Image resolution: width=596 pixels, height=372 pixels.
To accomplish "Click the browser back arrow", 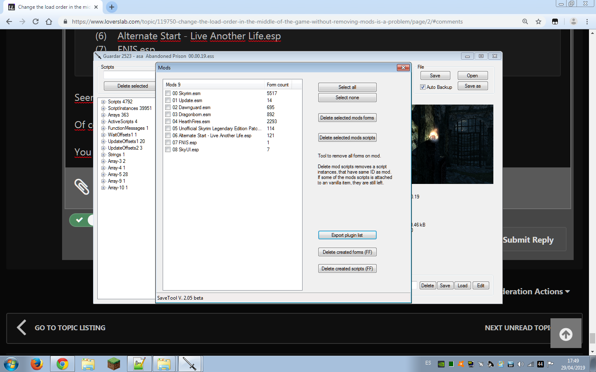I will (9, 21).
